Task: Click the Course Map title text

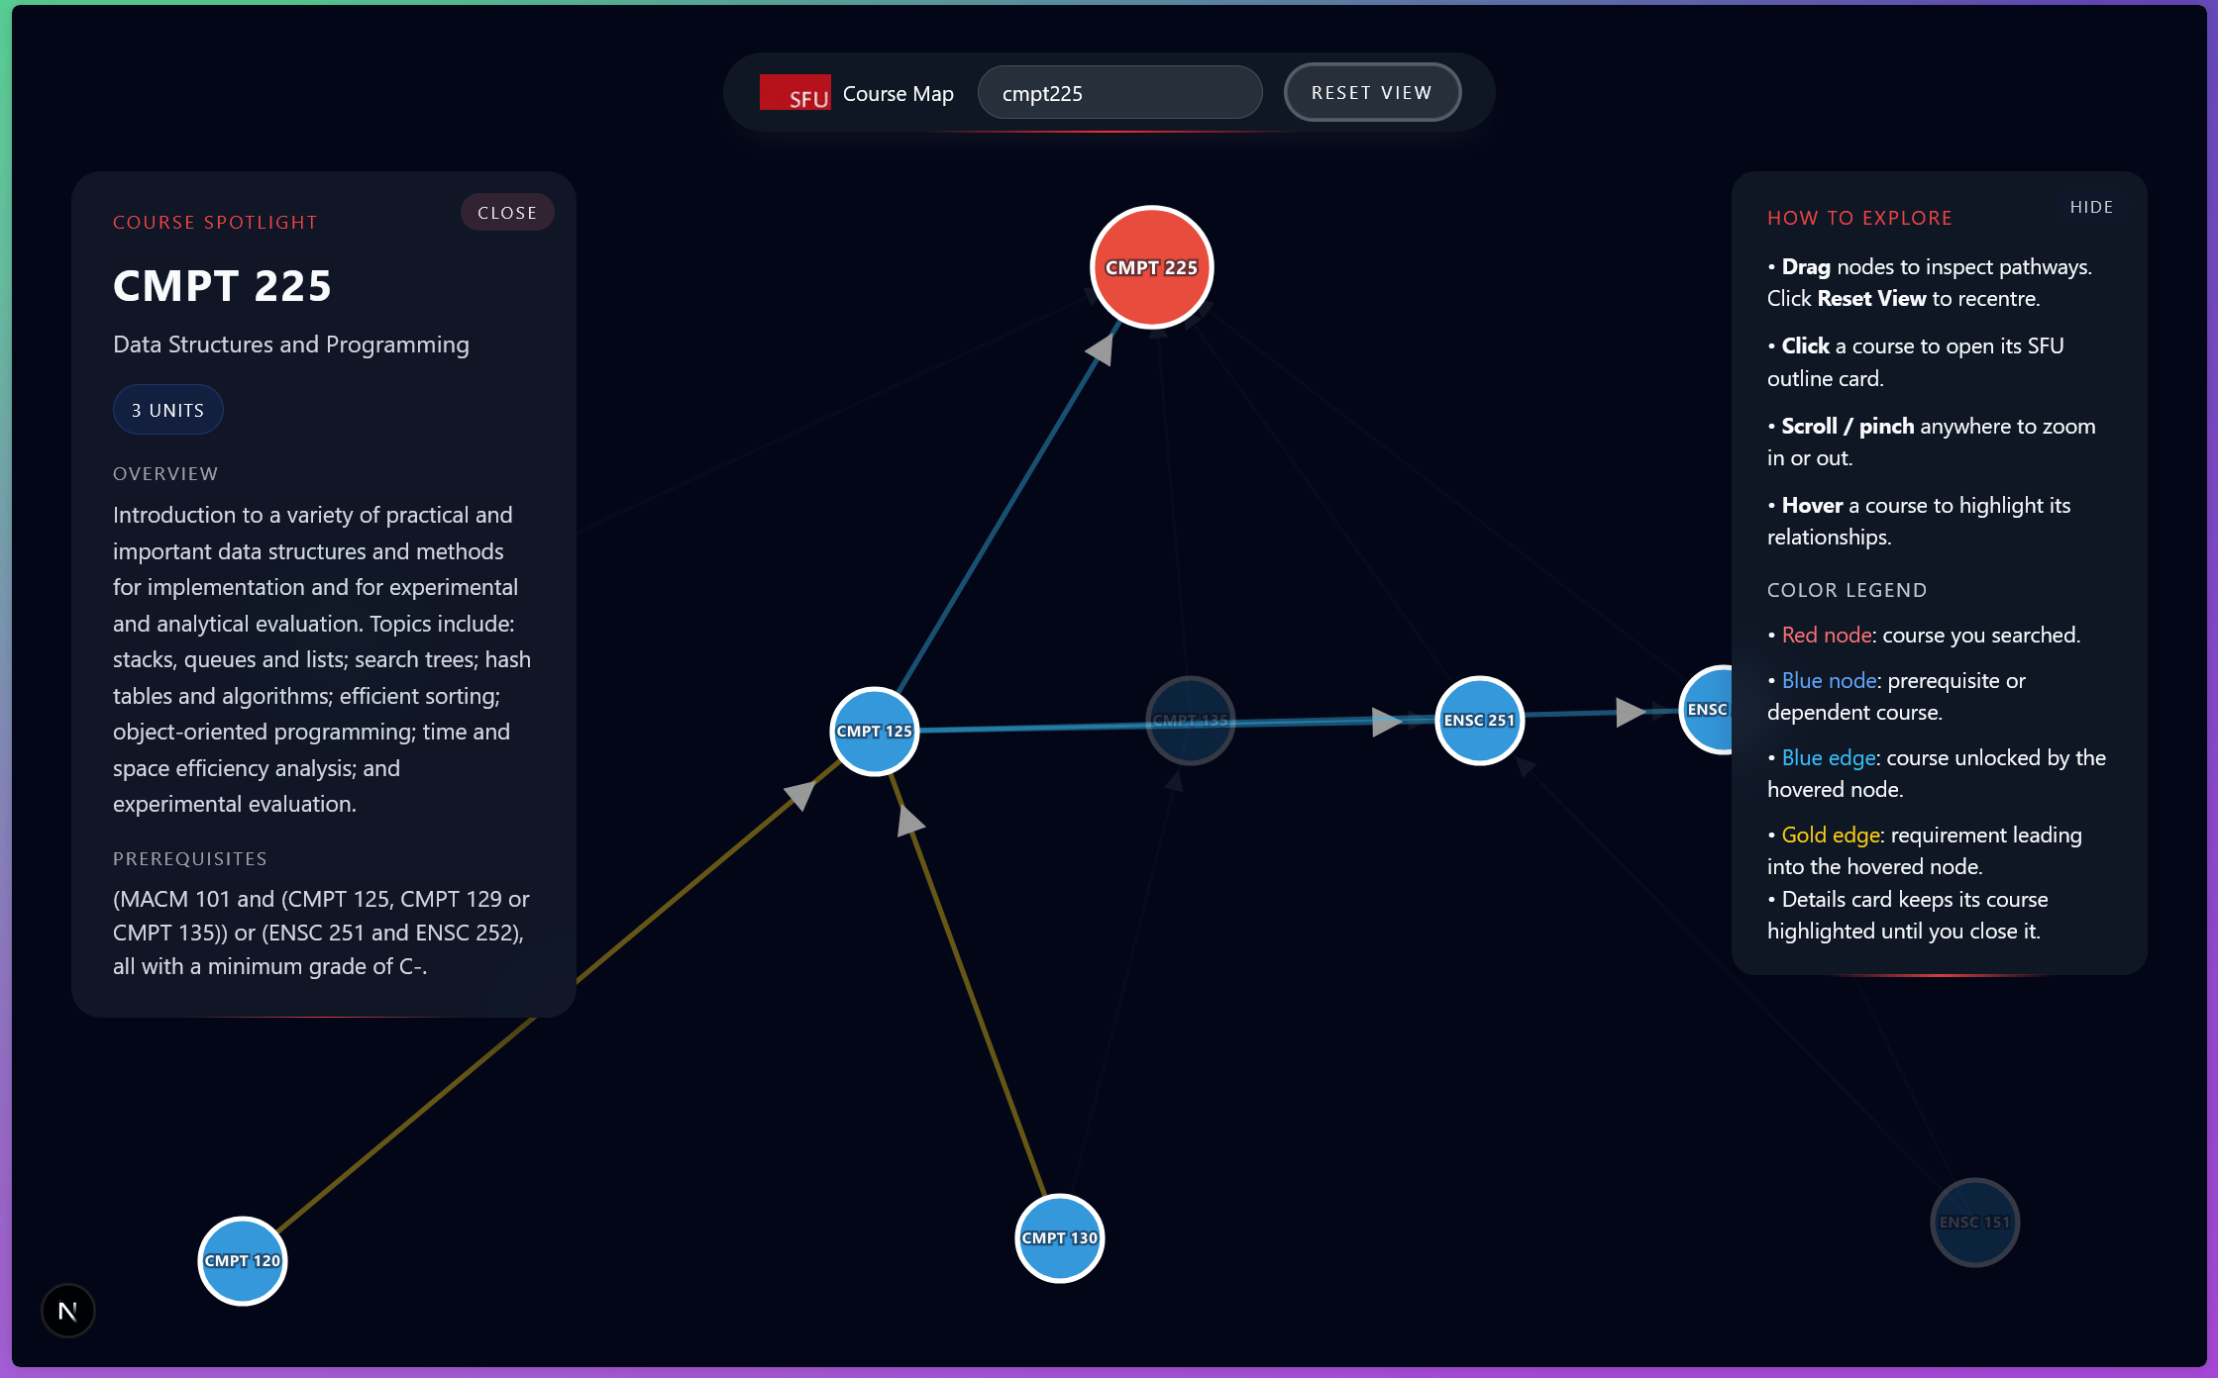Action: [898, 94]
